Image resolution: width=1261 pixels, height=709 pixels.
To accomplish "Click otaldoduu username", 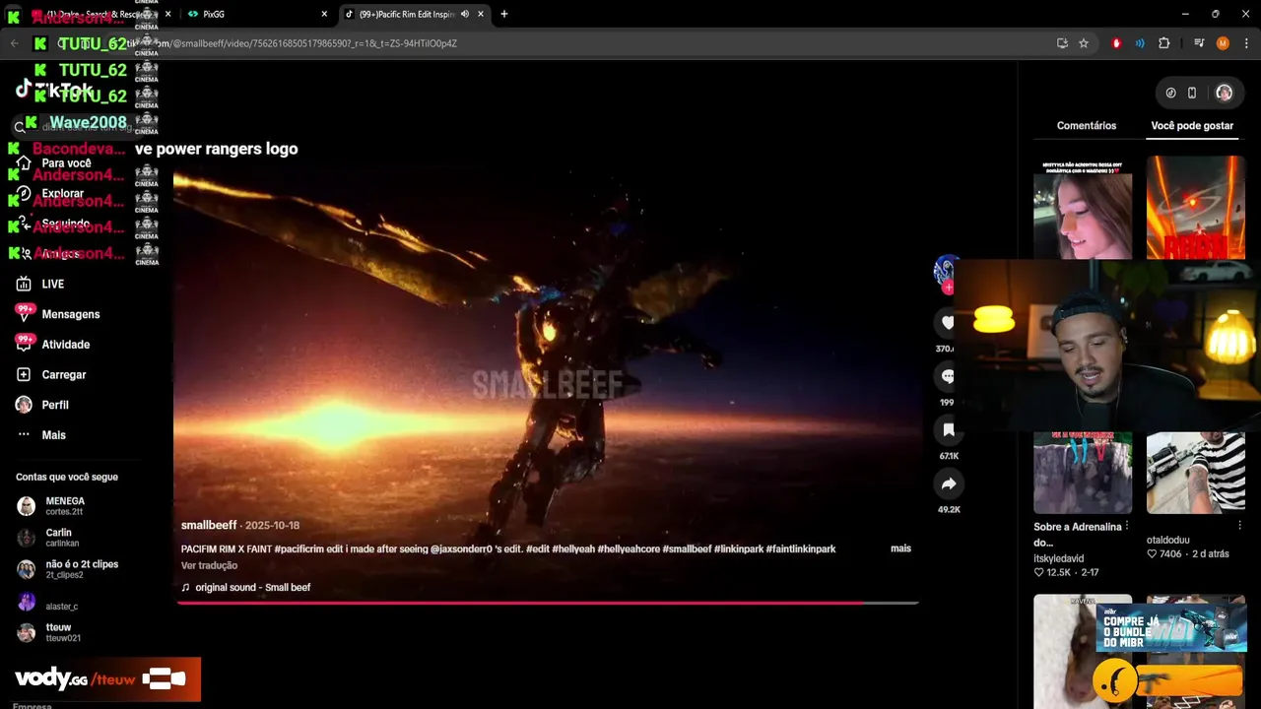I will click(x=1167, y=540).
